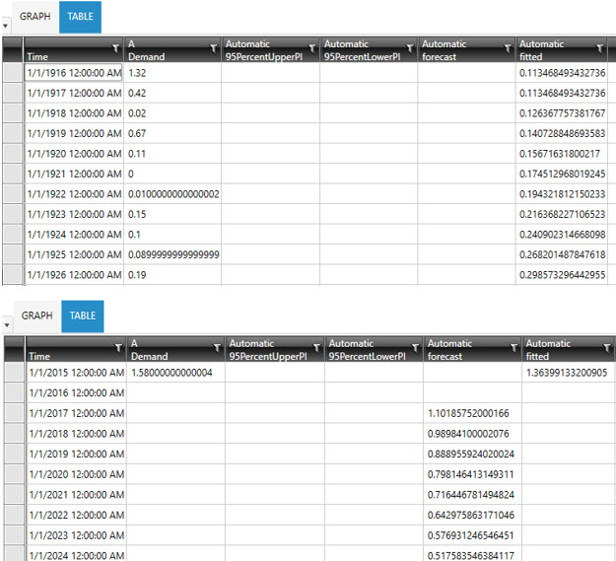Click the Demand cell containing 1.32

(171, 73)
